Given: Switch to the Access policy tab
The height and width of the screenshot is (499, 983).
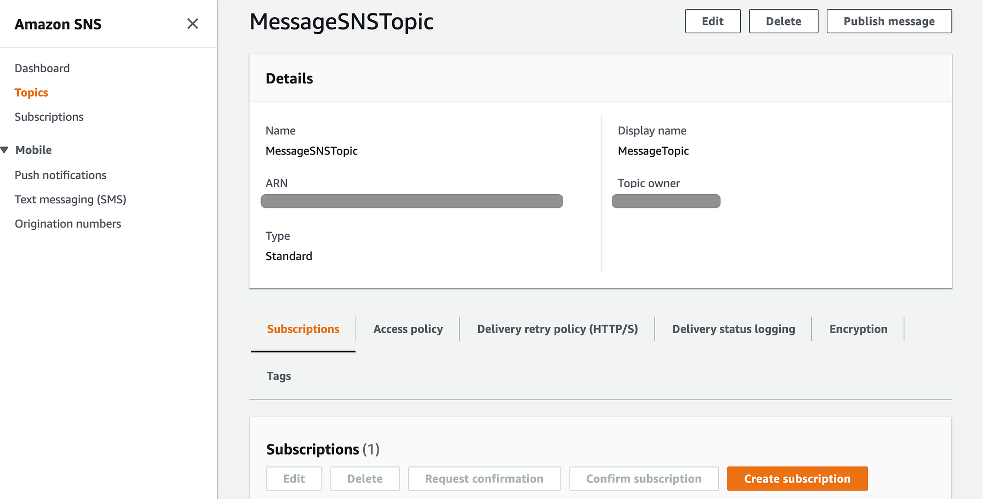Looking at the screenshot, I should pyautogui.click(x=408, y=329).
